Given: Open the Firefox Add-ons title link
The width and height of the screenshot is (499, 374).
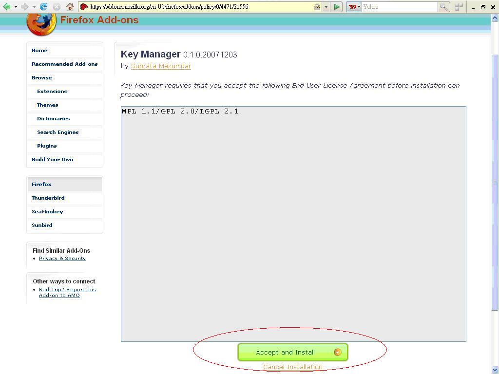Looking at the screenshot, I should coord(99,19).
